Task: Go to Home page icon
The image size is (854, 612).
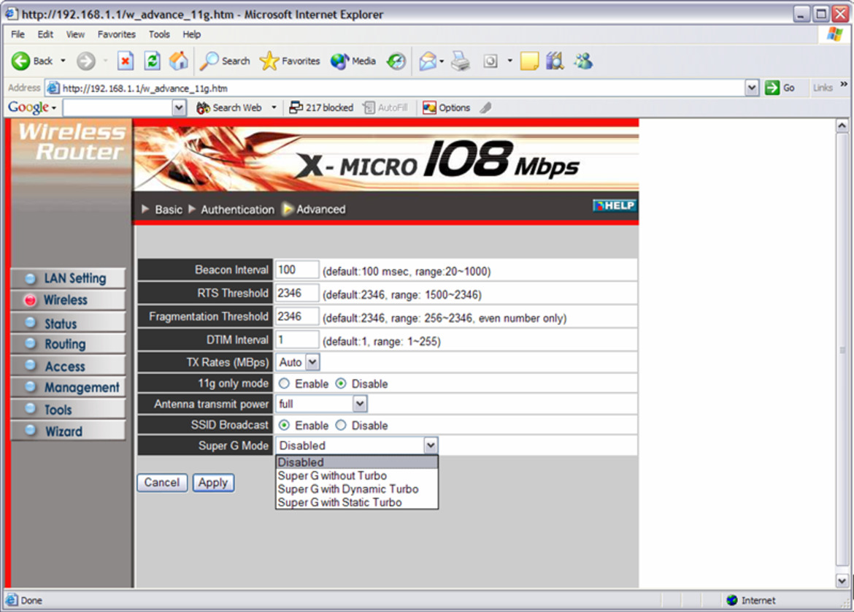Action: click(178, 61)
